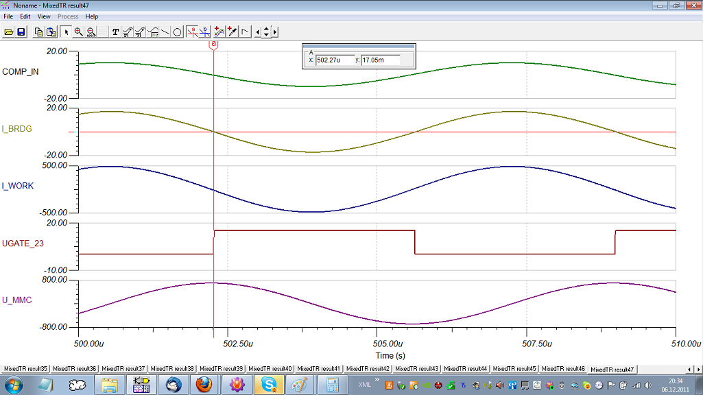Switch to MixedTR result35 tab
Viewport: 703px width, 395px height.
tap(25, 369)
